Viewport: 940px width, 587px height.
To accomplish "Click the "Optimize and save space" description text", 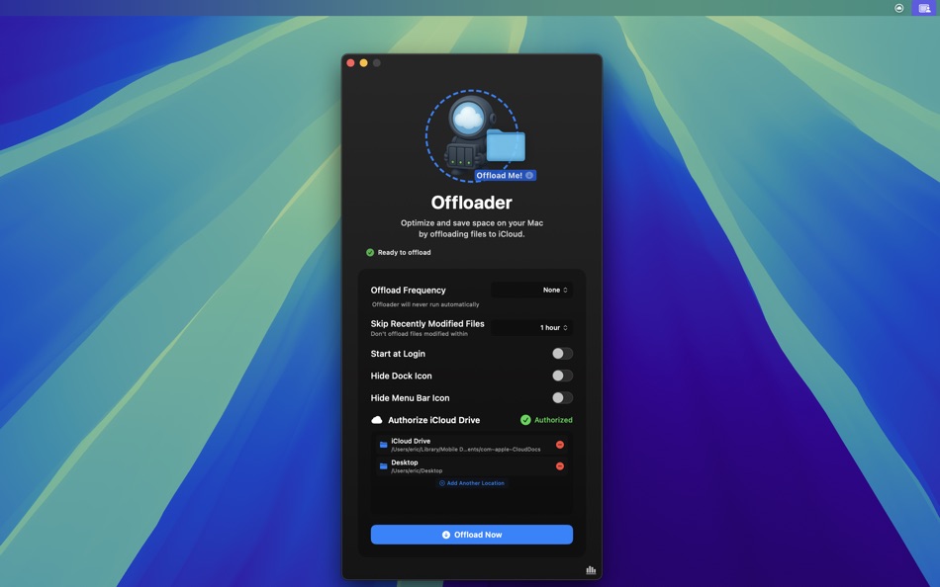I will pyautogui.click(x=472, y=228).
